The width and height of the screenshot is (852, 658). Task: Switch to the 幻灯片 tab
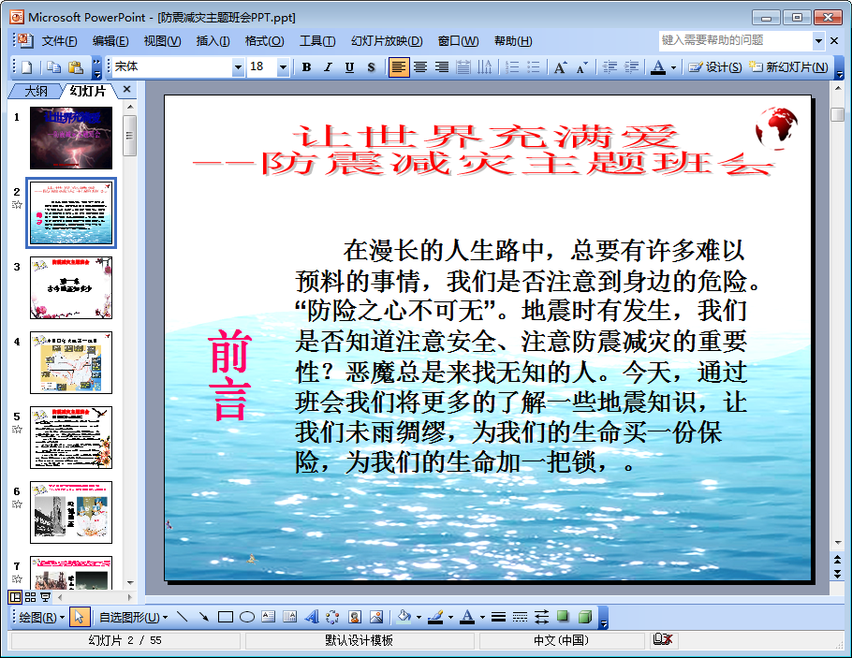point(87,92)
